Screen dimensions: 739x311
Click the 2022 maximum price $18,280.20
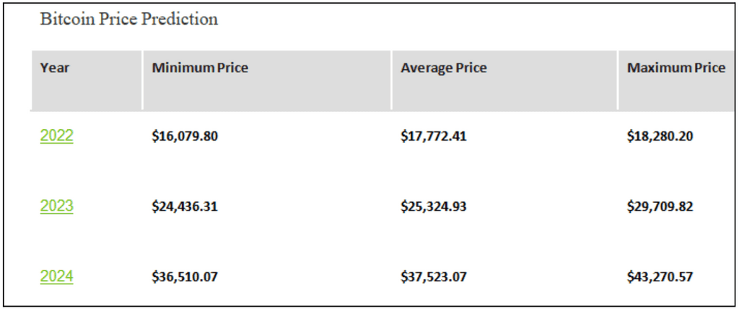pos(660,136)
